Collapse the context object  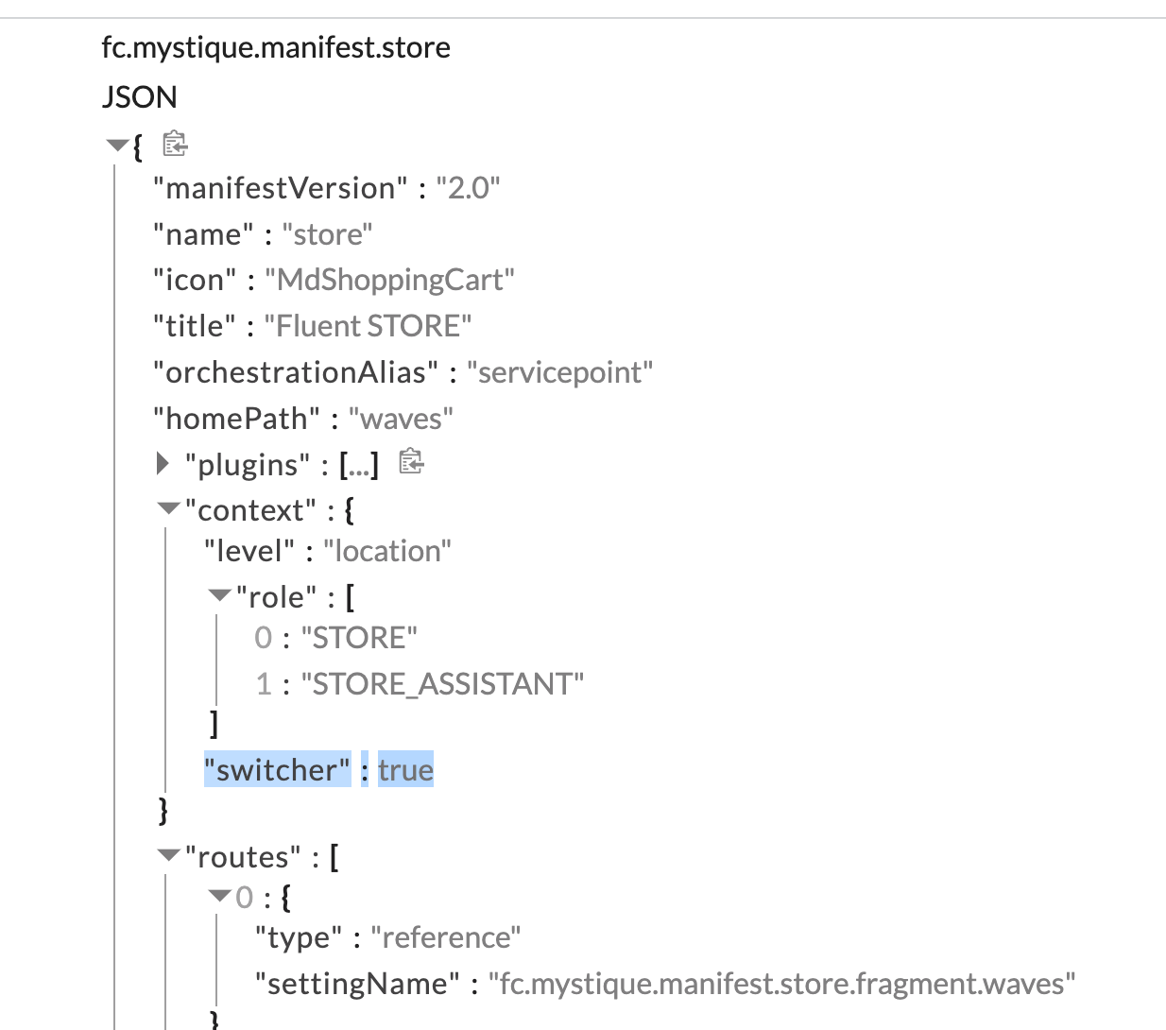[x=169, y=509]
